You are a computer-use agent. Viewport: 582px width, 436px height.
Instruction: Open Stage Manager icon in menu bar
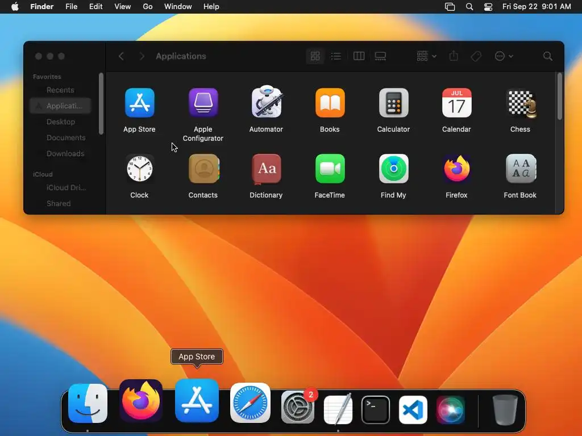tap(450, 7)
